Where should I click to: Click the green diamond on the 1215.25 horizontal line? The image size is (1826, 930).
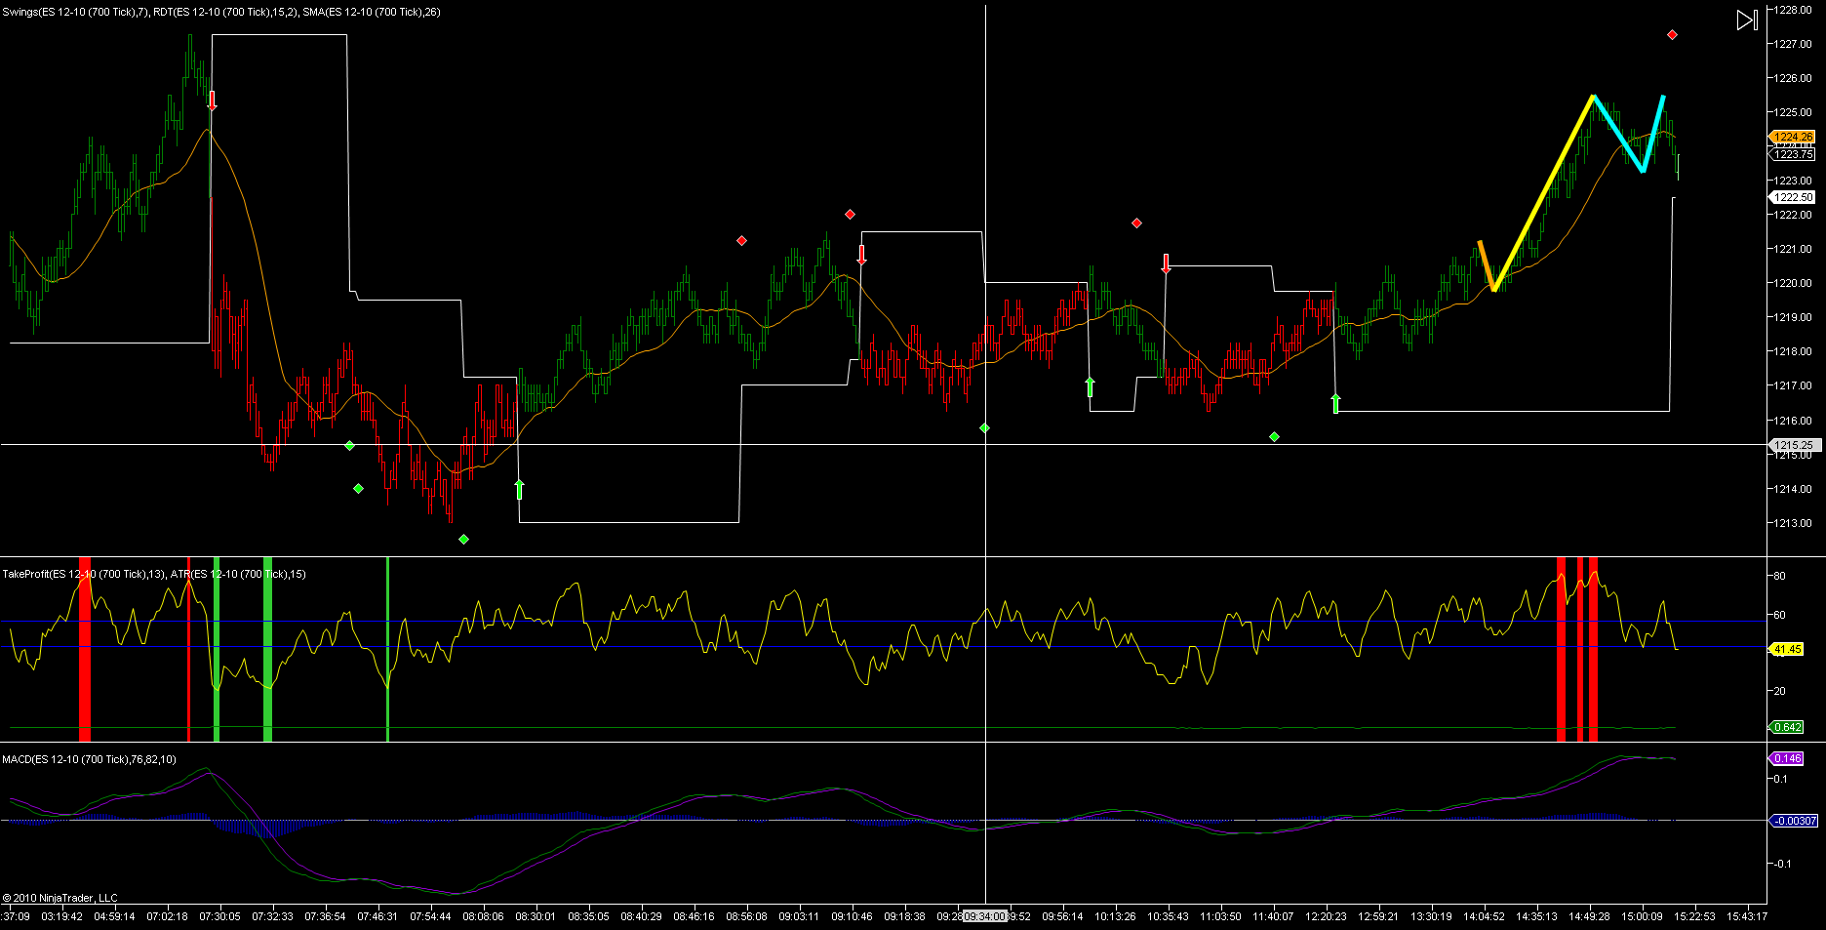coord(349,445)
